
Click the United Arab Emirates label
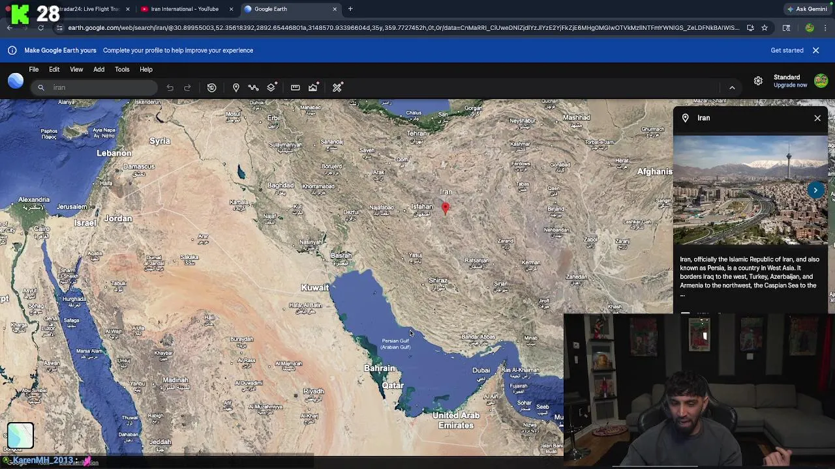(x=456, y=420)
